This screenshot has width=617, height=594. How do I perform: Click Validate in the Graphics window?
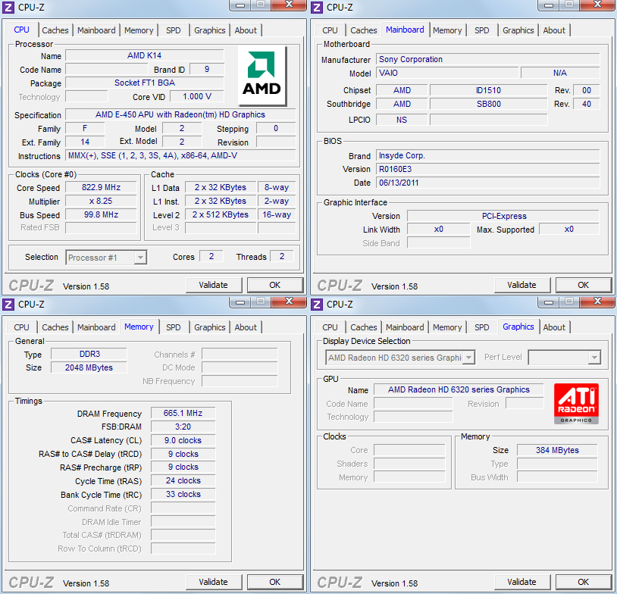521,582
